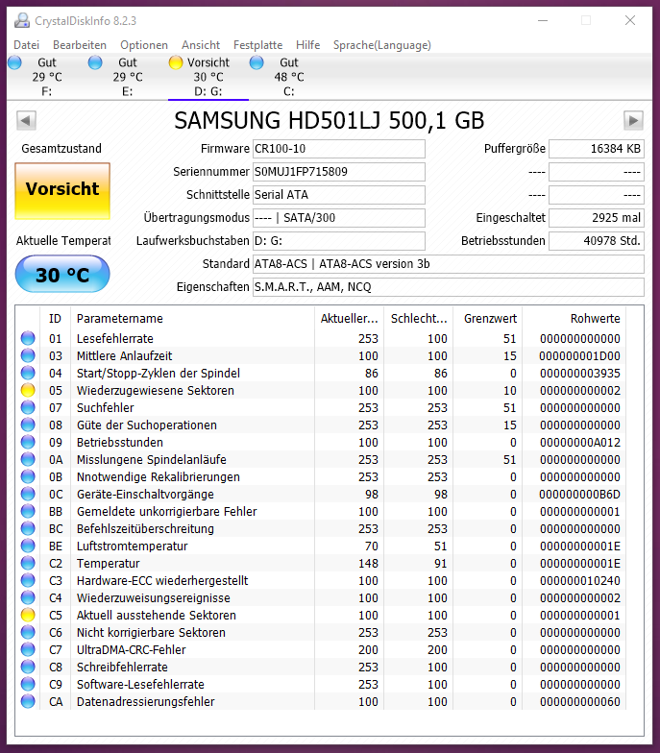Screen dimensions: 660x753
Task: Select drive C: tab with 48 °C
Action: [x=288, y=77]
